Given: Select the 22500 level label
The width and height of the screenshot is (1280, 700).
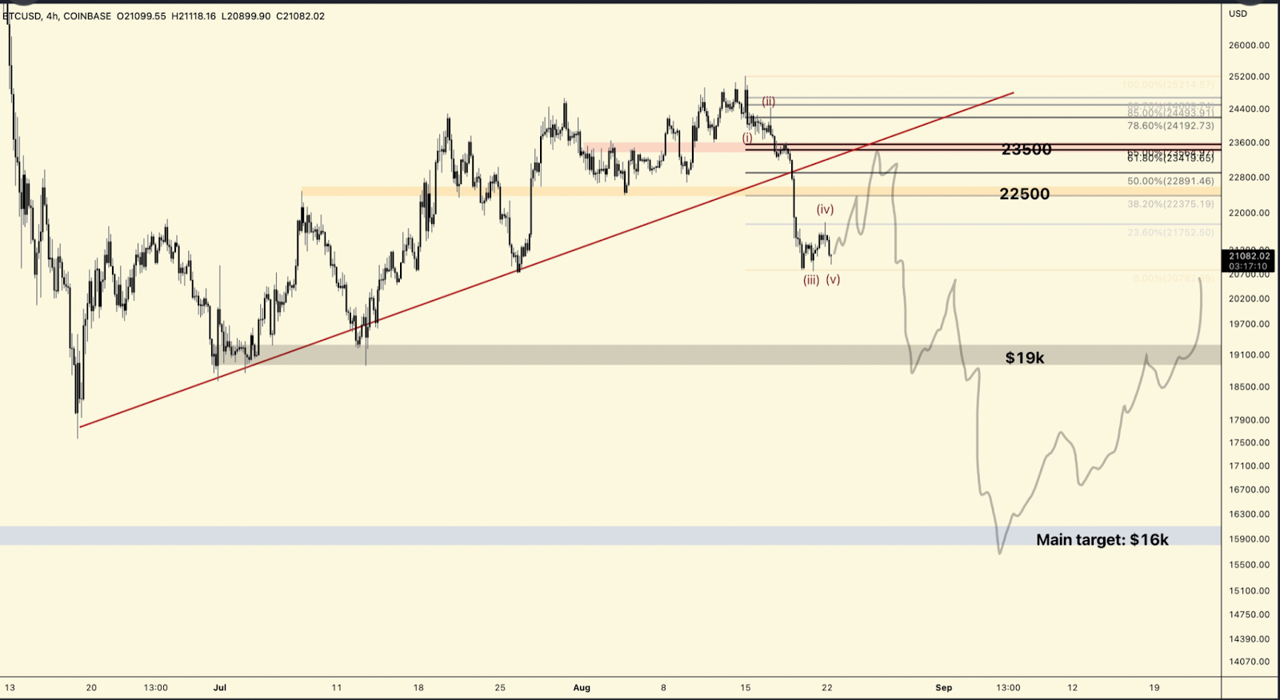Looking at the screenshot, I should coord(1025,194).
